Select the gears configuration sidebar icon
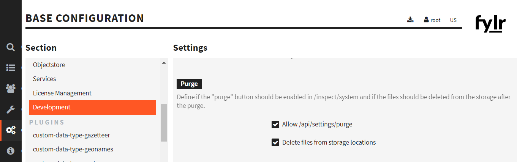This screenshot has height=162, width=517. [11, 130]
